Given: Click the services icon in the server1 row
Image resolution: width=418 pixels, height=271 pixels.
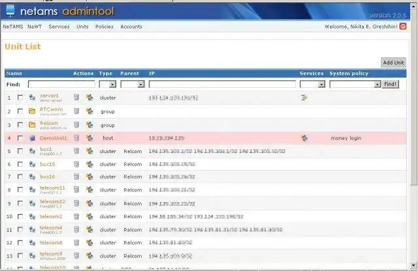Looking at the screenshot, I should tap(304, 98).
